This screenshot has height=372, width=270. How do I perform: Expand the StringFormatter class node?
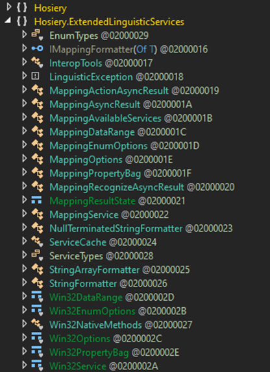tap(24, 283)
